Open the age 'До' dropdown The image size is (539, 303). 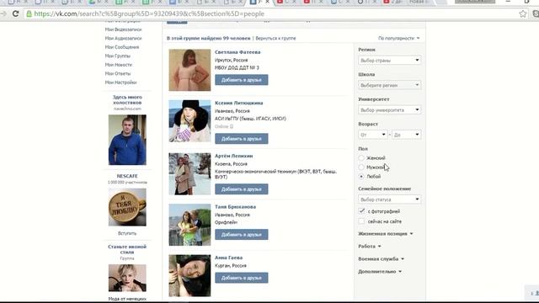406,135
